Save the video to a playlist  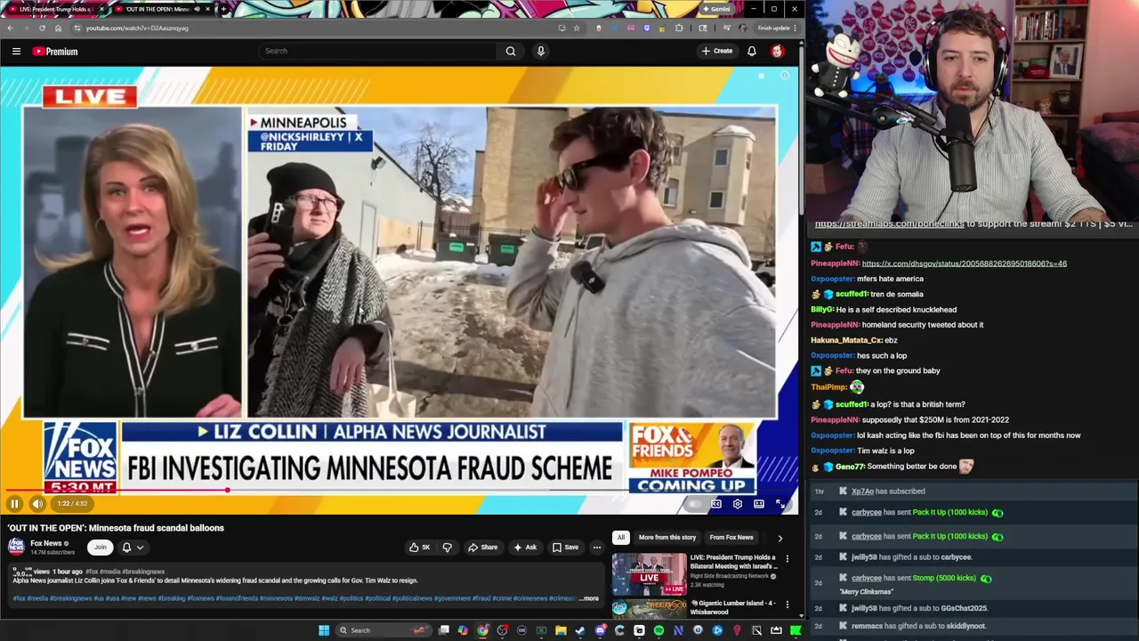tap(565, 548)
